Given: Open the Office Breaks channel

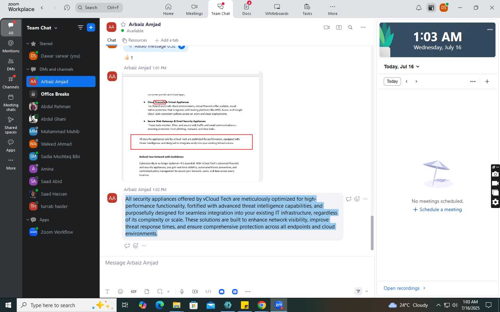Looking at the screenshot, I should (61, 94).
